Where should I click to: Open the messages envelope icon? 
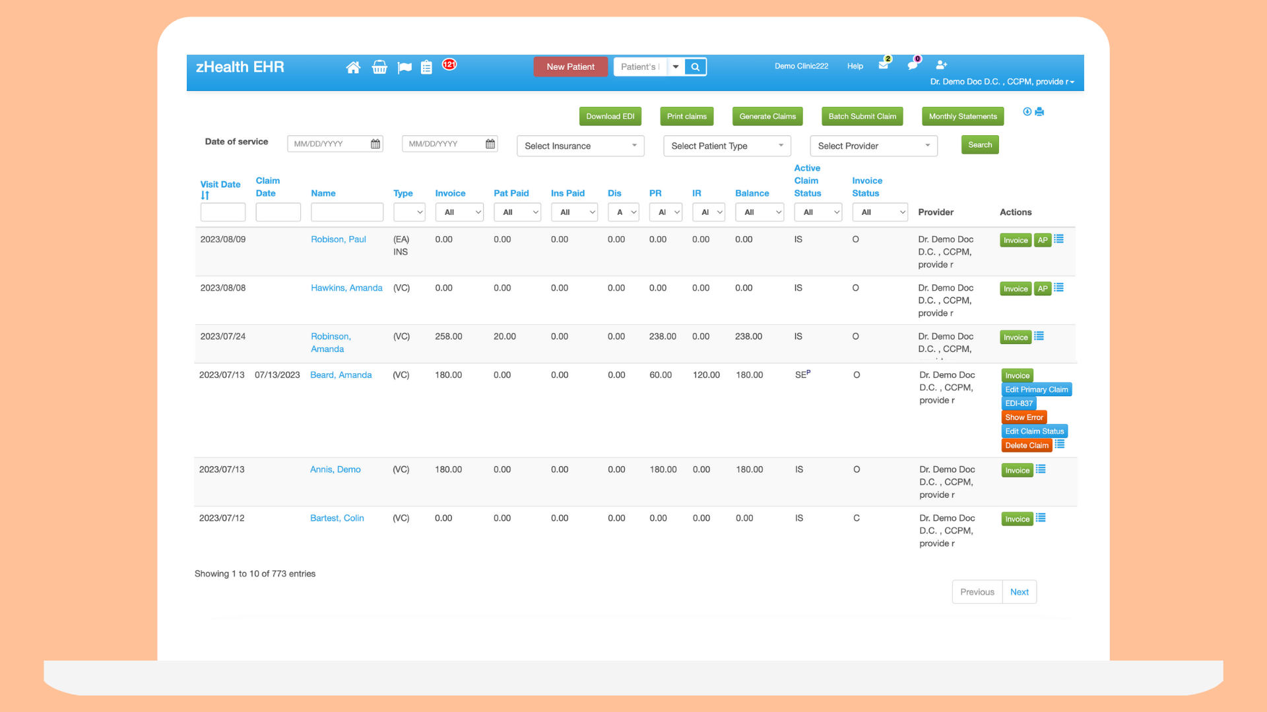[x=884, y=65]
